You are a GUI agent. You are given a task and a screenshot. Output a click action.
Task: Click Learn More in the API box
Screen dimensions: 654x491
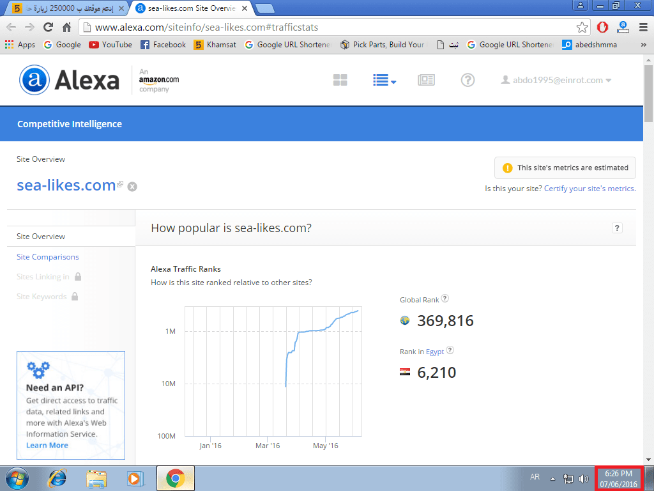pyautogui.click(x=47, y=445)
